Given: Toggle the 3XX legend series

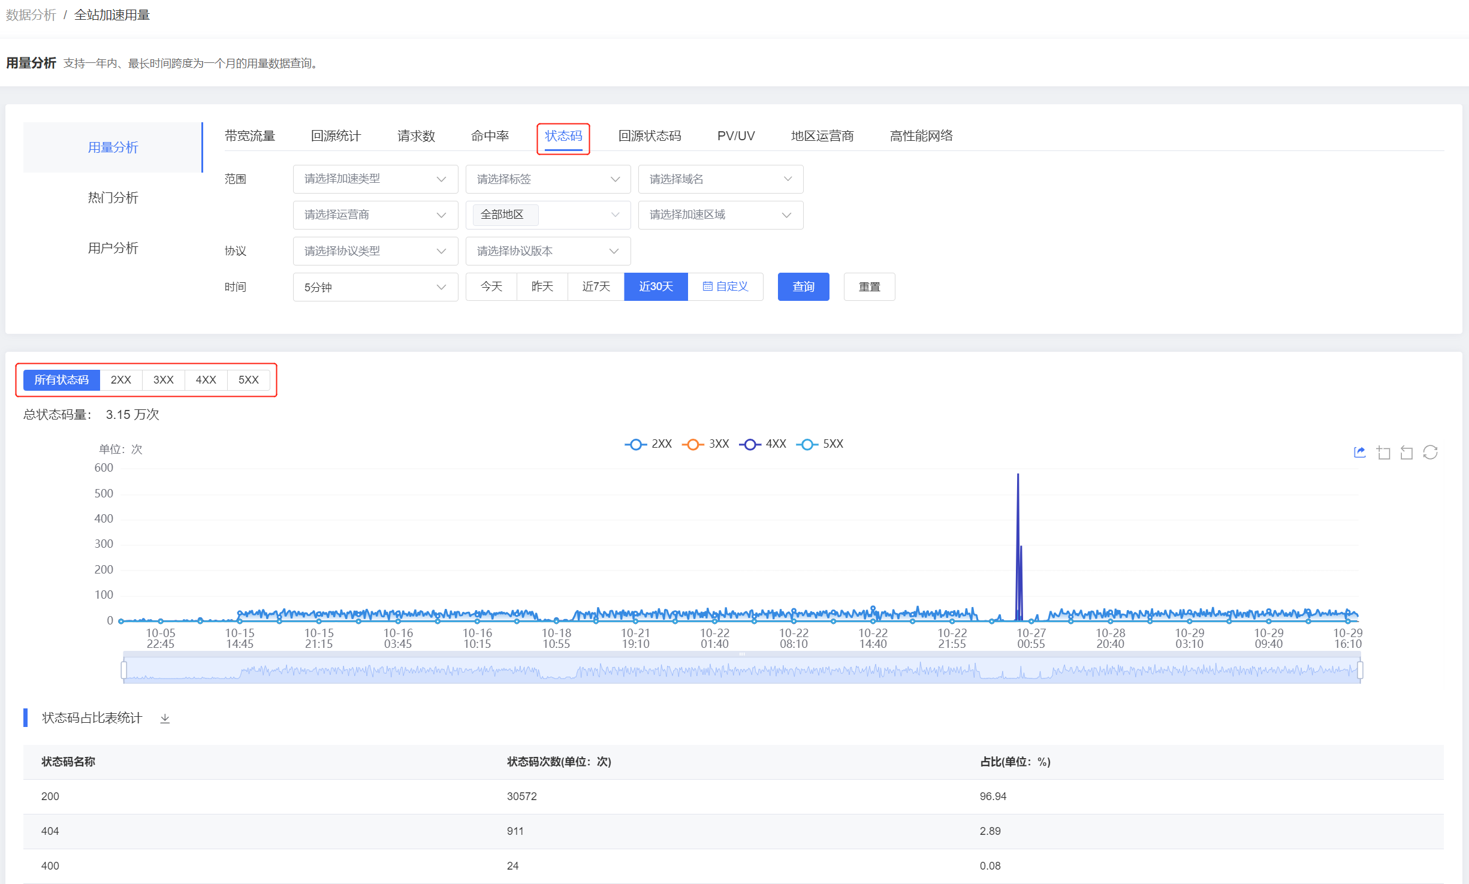Looking at the screenshot, I should point(705,444).
